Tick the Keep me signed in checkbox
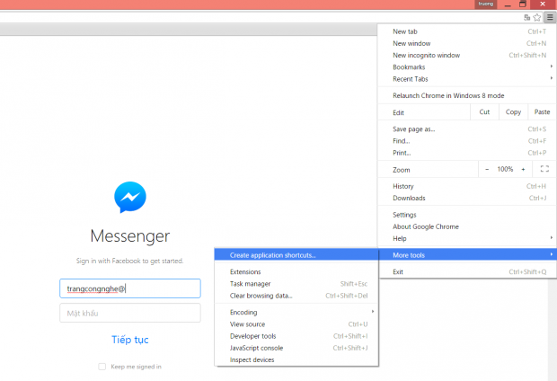The height and width of the screenshot is (381, 557). (102, 367)
